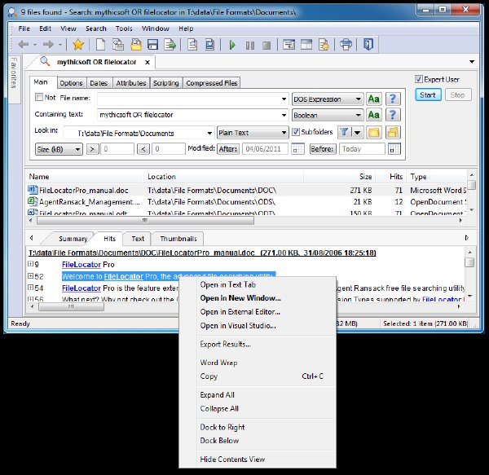Open the Favorites side panel
489x475 pixels.
[14, 80]
